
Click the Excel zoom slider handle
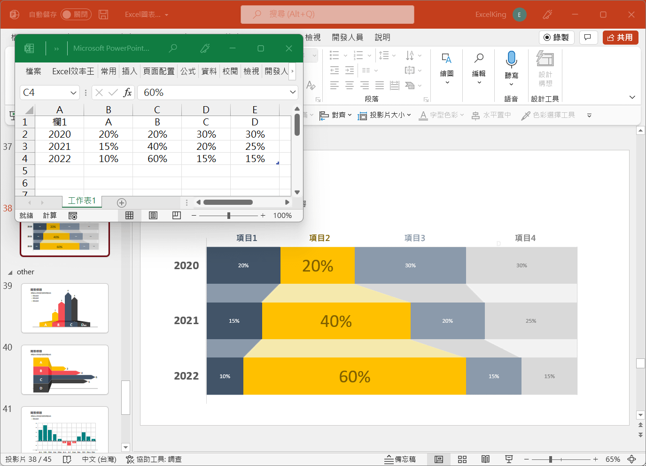click(x=229, y=215)
